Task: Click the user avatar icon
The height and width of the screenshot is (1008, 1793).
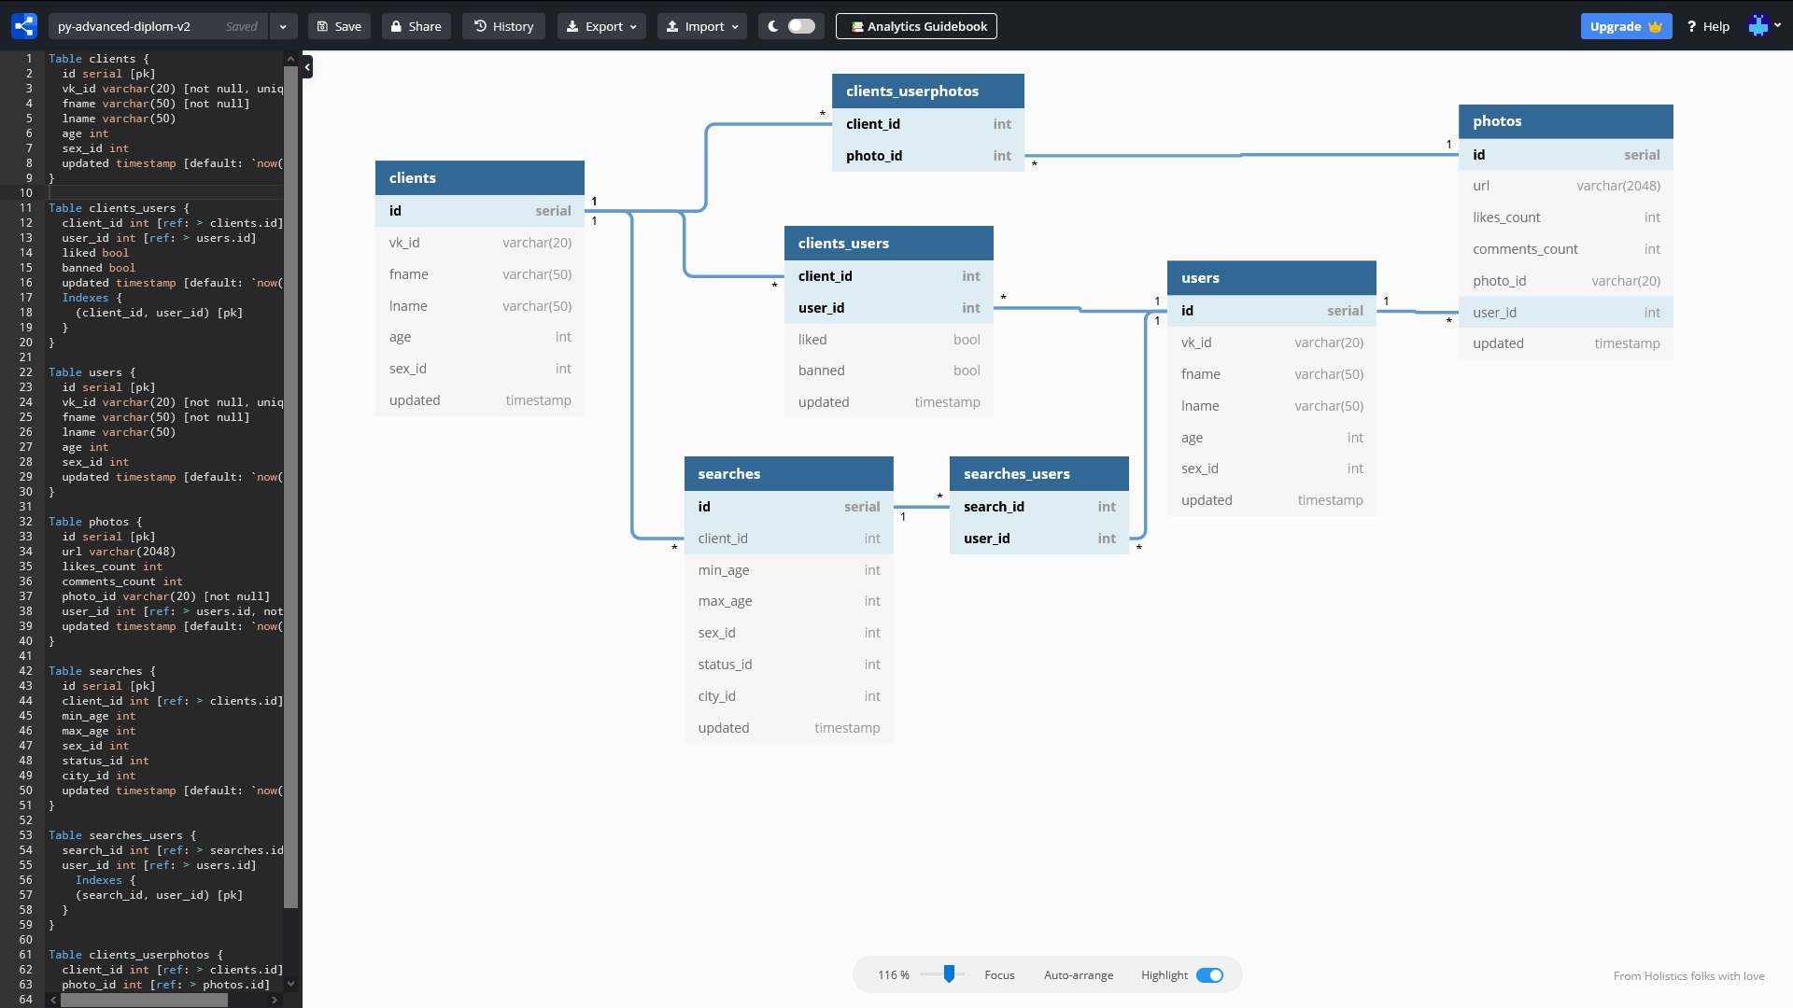Action: point(1758,26)
